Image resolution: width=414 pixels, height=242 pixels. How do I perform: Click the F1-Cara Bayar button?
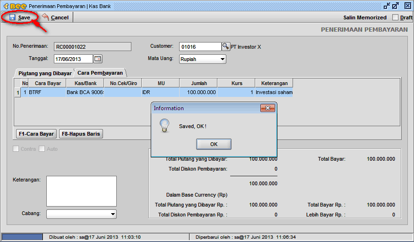click(x=36, y=134)
